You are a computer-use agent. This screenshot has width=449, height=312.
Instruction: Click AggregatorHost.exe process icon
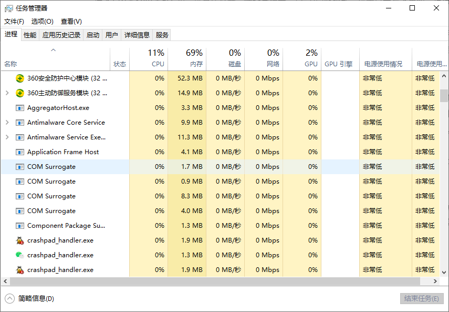click(x=20, y=108)
